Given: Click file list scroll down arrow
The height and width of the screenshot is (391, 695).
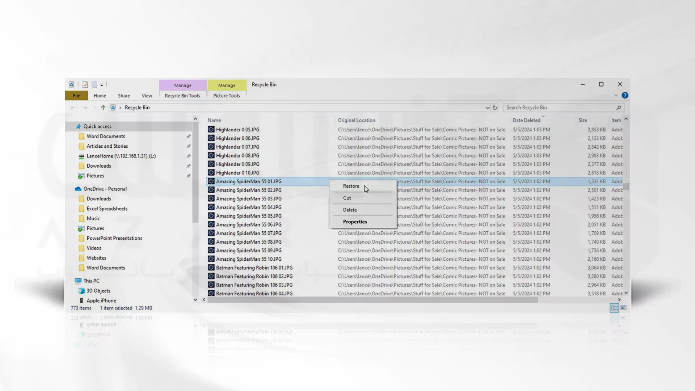Looking at the screenshot, I should point(626,293).
